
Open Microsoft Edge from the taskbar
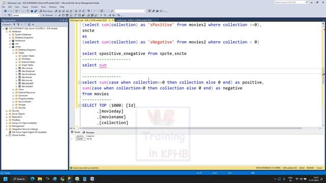coord(33,179)
